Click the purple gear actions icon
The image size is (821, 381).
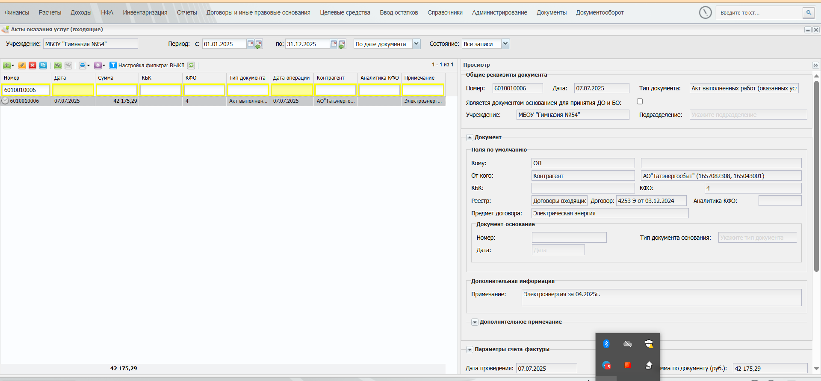coord(98,65)
